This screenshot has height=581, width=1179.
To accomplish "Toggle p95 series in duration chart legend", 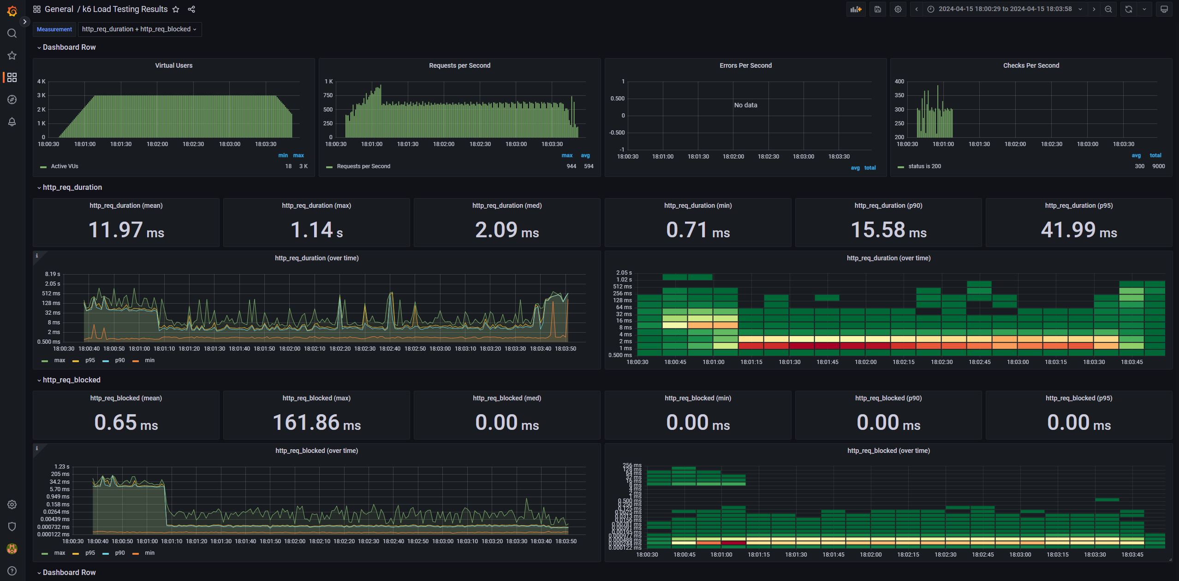I will click(x=90, y=360).
